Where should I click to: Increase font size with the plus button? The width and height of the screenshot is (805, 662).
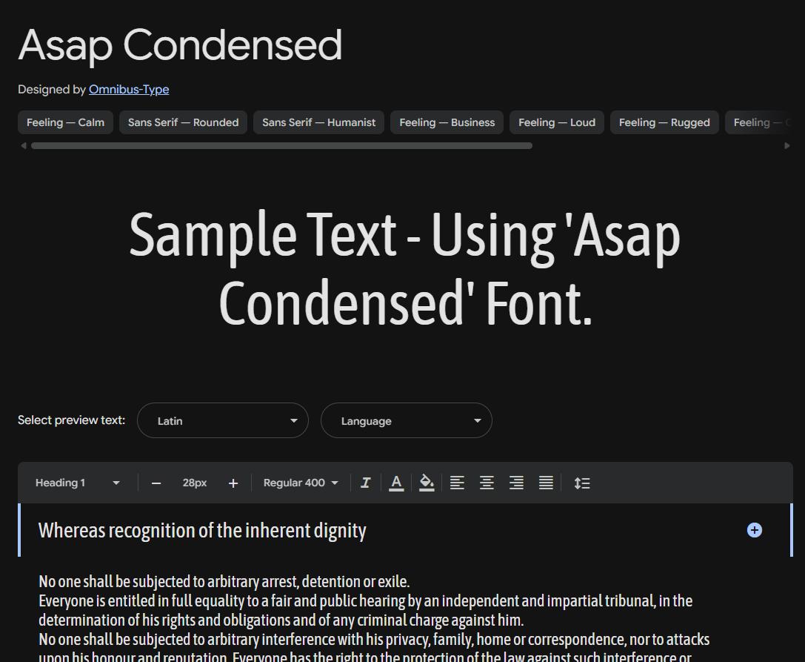233,483
